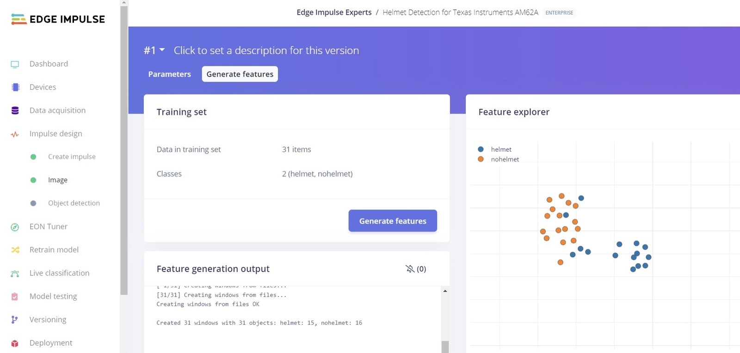Click the ENTERPRISE badge
This screenshot has height=353, width=740.
[559, 13]
